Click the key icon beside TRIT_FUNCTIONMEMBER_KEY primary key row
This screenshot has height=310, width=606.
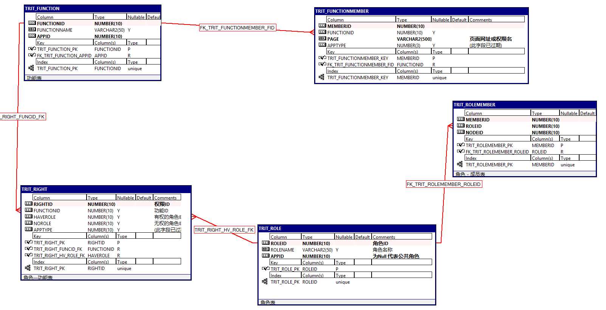coord(322,58)
